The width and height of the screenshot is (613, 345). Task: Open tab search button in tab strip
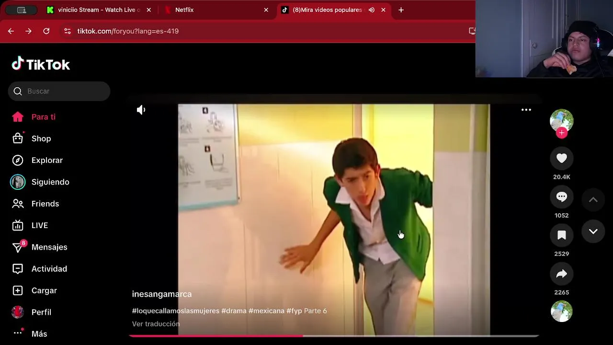tap(22, 10)
